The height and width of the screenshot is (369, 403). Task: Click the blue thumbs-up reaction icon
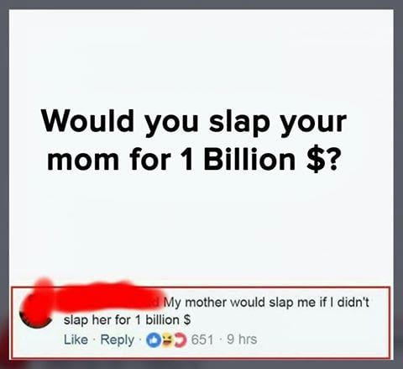[153, 340]
